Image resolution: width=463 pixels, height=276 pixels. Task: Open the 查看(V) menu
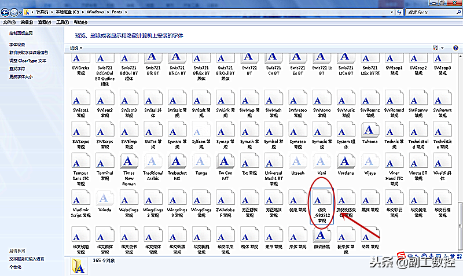click(x=45, y=22)
